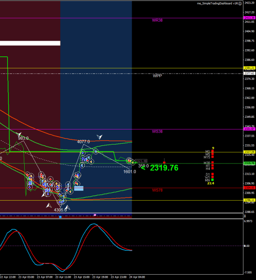Select the WPP weekly pivot label

coord(157,76)
